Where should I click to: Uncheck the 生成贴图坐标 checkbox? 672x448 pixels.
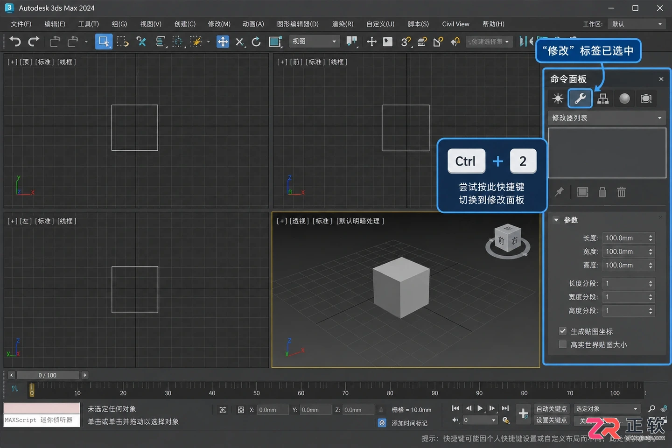(x=563, y=331)
